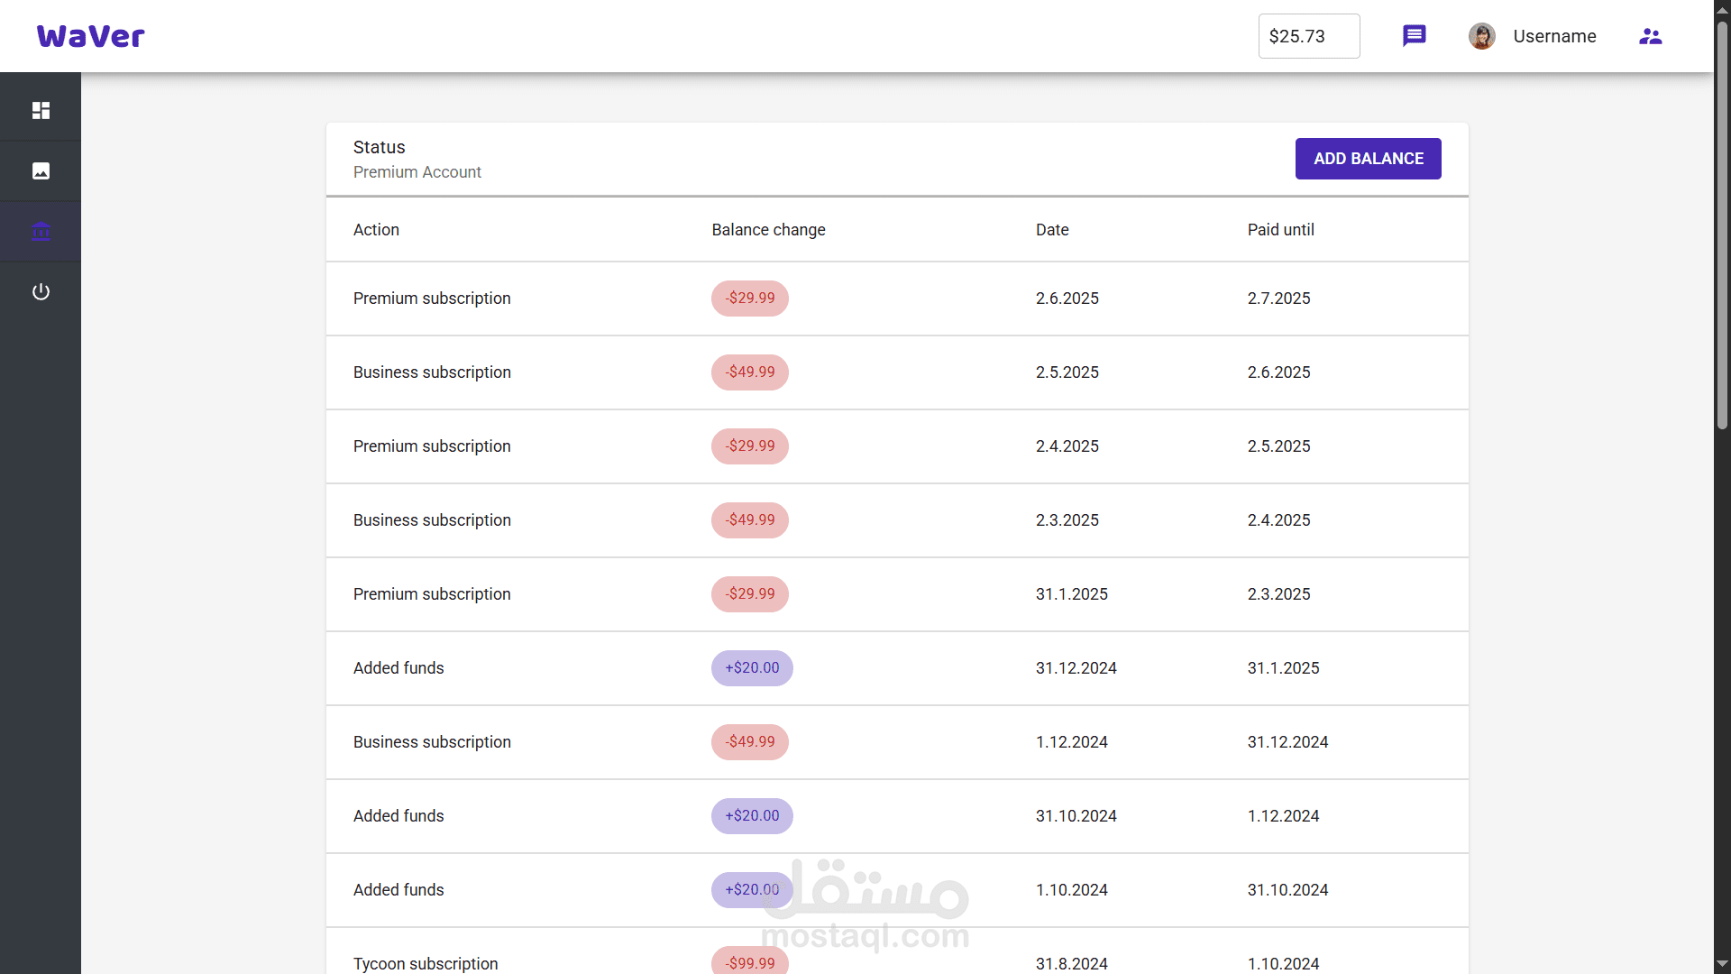This screenshot has height=974, width=1731.
Task: Open the image gallery sidebar icon
Action: (41, 170)
